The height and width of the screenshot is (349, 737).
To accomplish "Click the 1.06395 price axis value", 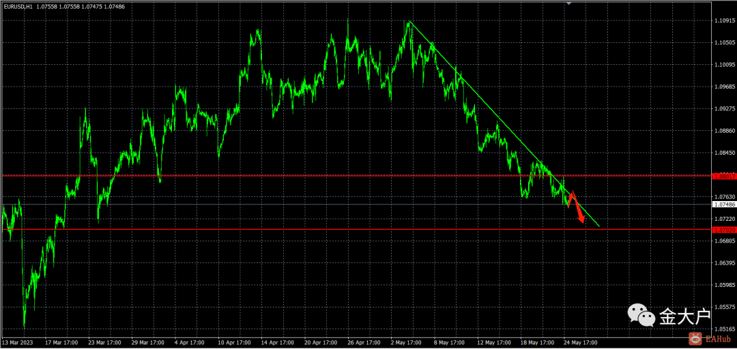I will coord(724,263).
